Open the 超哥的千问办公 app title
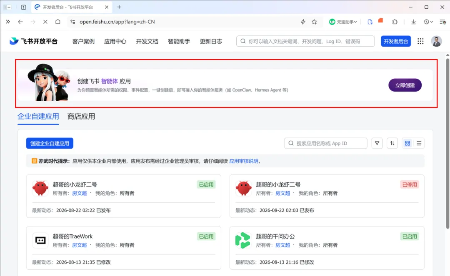This screenshot has width=450, height=276. tap(275, 236)
